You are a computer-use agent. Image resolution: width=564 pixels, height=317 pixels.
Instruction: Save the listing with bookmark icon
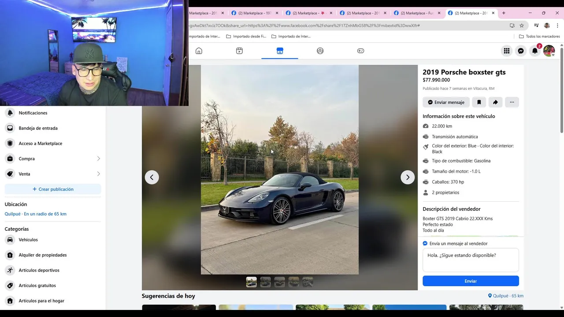coord(479,102)
